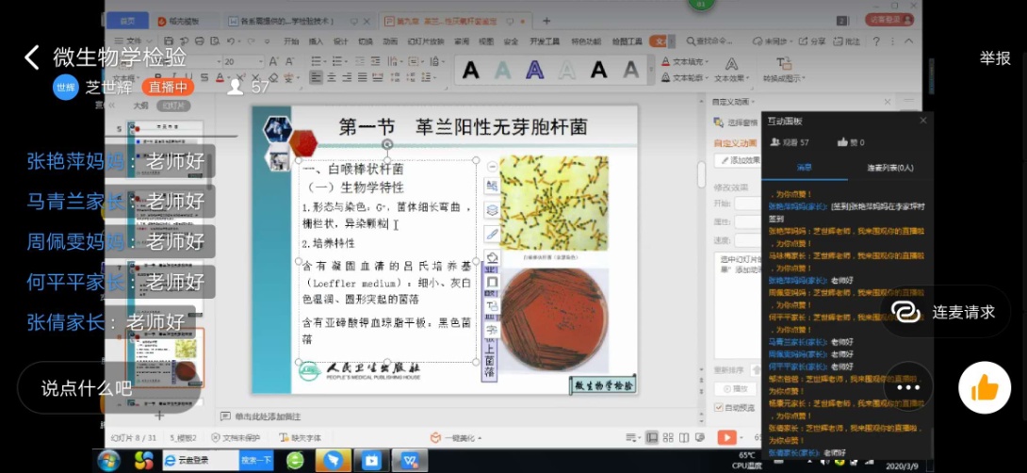Open the three-dots more options button
Image resolution: width=1027 pixels, height=473 pixels.
(907, 387)
